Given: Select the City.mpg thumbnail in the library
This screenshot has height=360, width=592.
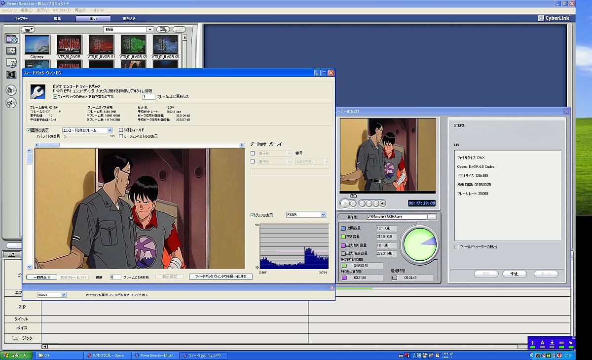Looking at the screenshot, I should coord(37,44).
